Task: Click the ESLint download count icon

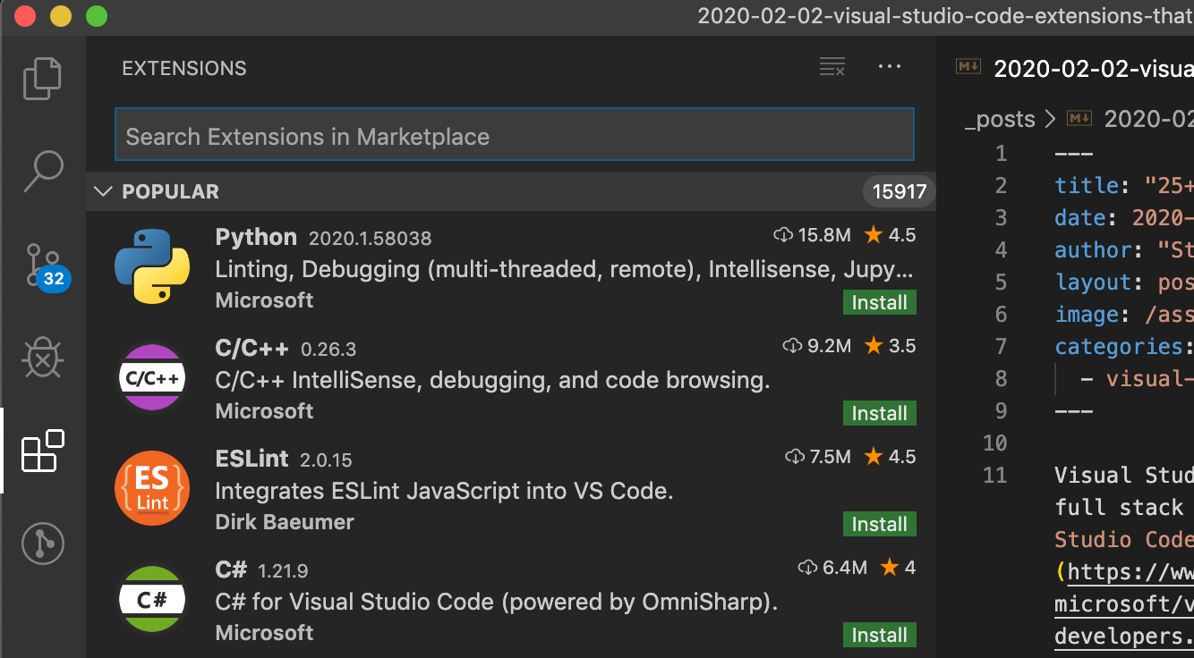Action: click(794, 457)
